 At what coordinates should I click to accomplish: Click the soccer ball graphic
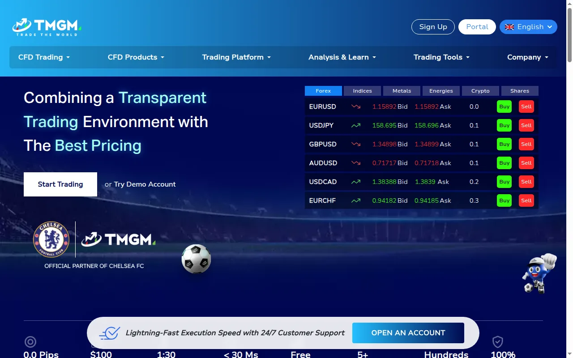[196, 259]
